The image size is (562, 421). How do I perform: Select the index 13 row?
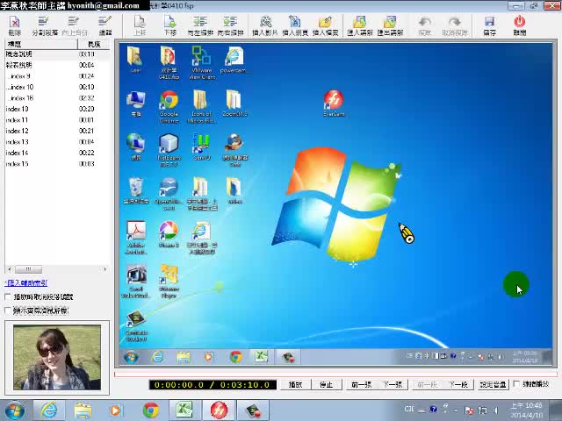point(57,142)
